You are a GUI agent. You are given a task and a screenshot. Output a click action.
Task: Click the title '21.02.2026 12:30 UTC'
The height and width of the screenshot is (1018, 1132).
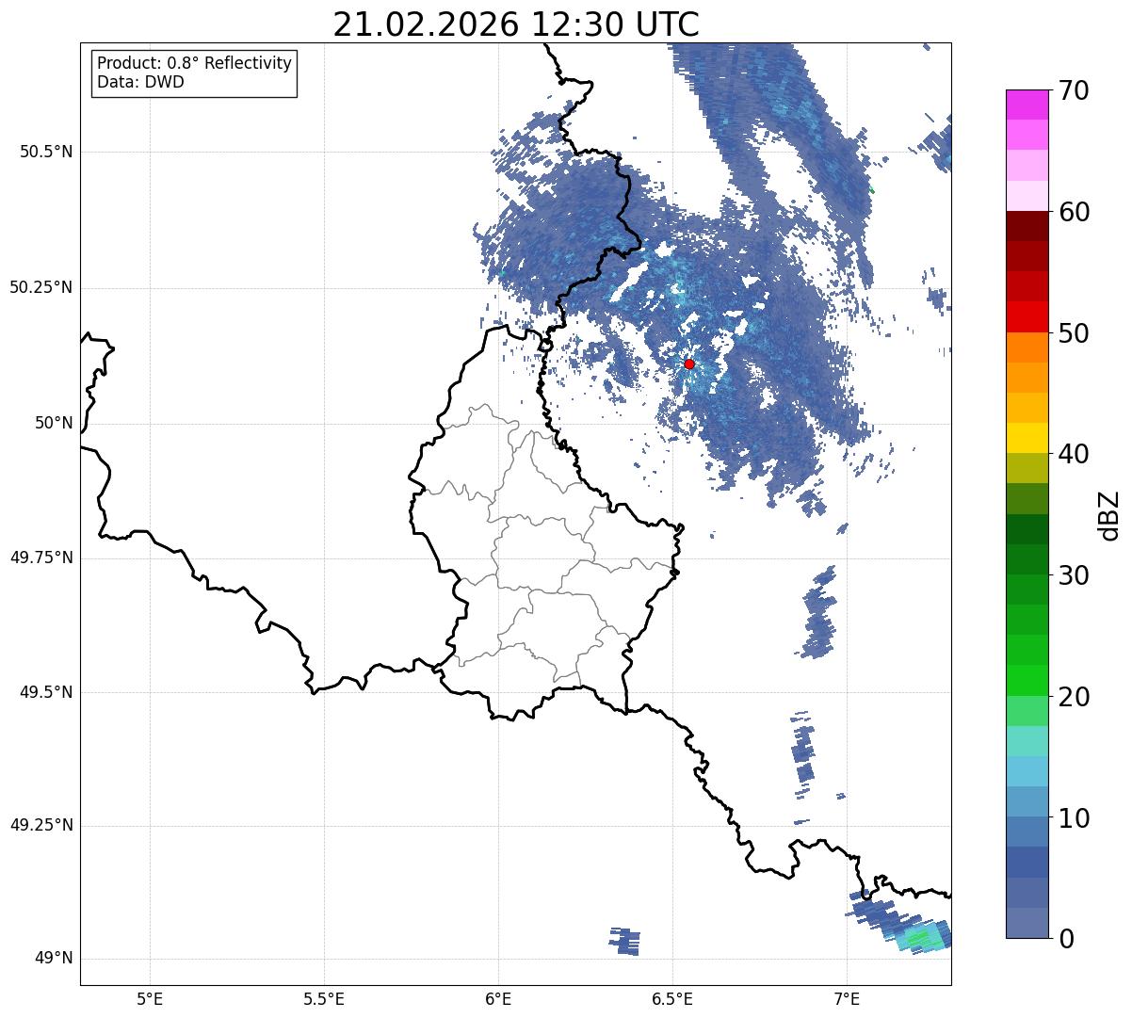point(516,24)
